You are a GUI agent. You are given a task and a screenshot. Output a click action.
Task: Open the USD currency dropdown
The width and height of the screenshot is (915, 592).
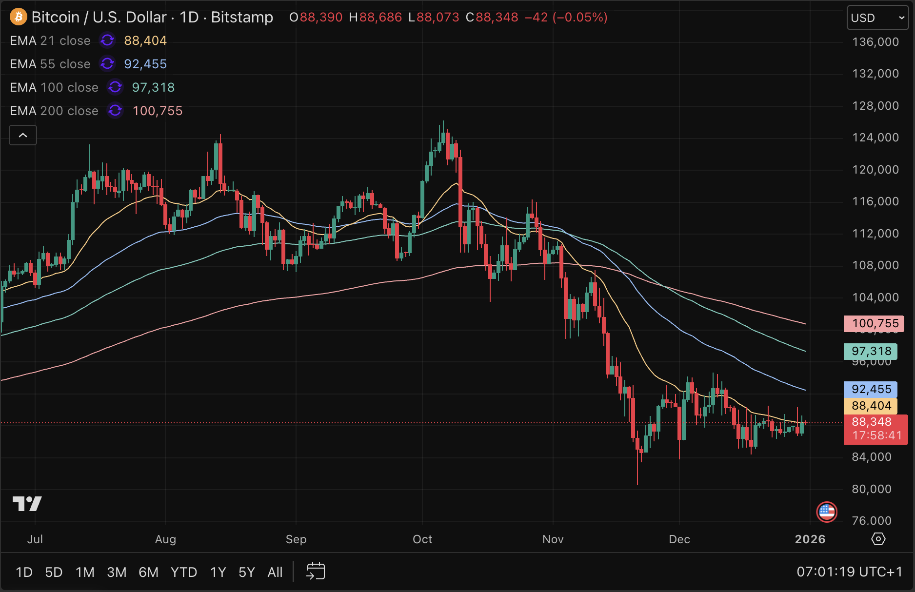coord(877,18)
